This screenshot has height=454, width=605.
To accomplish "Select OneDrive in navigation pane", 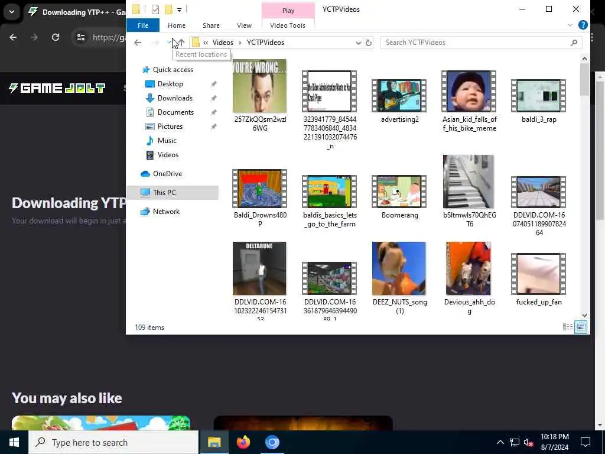I will (167, 174).
